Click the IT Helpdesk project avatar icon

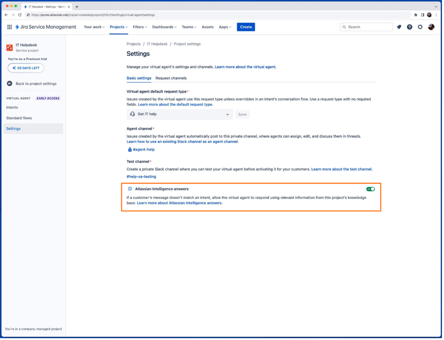click(x=10, y=48)
